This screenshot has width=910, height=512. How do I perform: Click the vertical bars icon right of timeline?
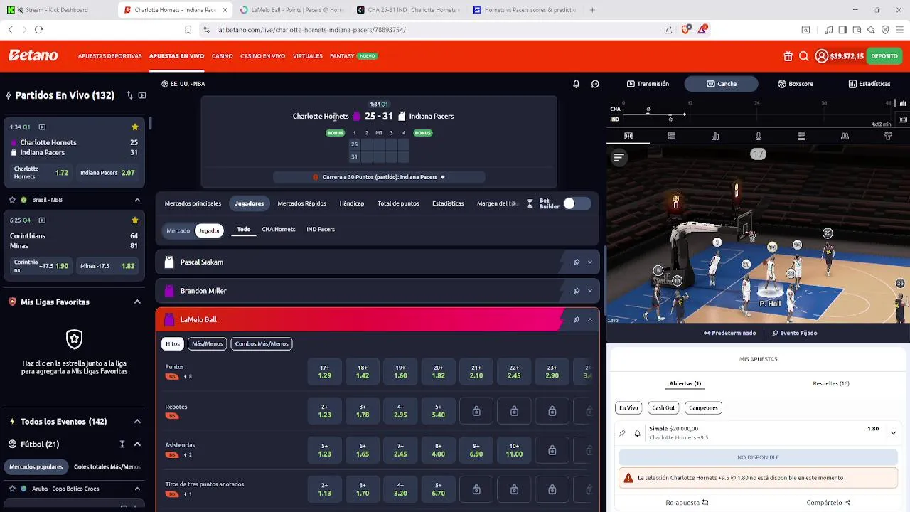coord(903,104)
